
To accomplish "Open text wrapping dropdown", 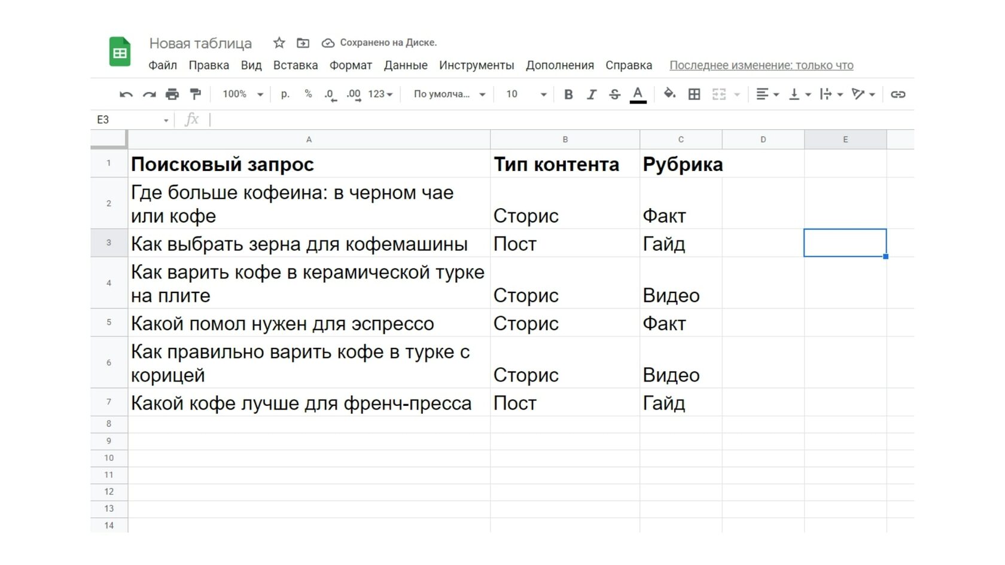I will tap(832, 94).
